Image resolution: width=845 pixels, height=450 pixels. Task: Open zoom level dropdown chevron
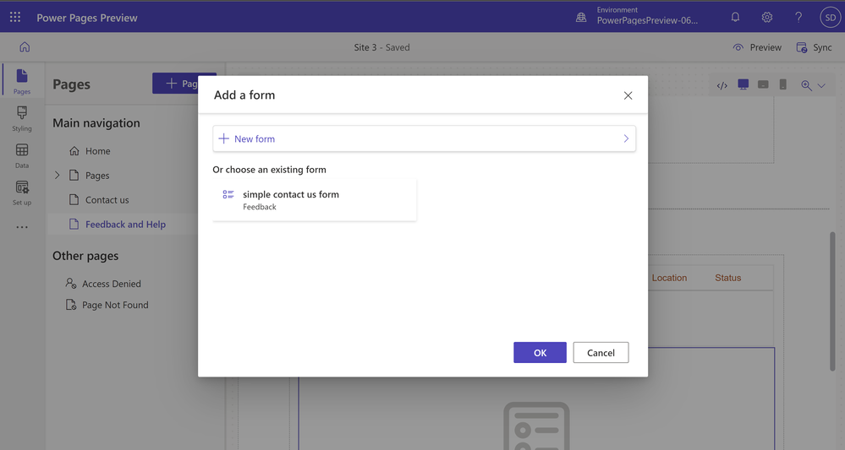click(x=821, y=85)
